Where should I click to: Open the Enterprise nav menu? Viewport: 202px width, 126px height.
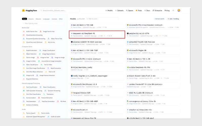pyautogui.click(x=157, y=11)
